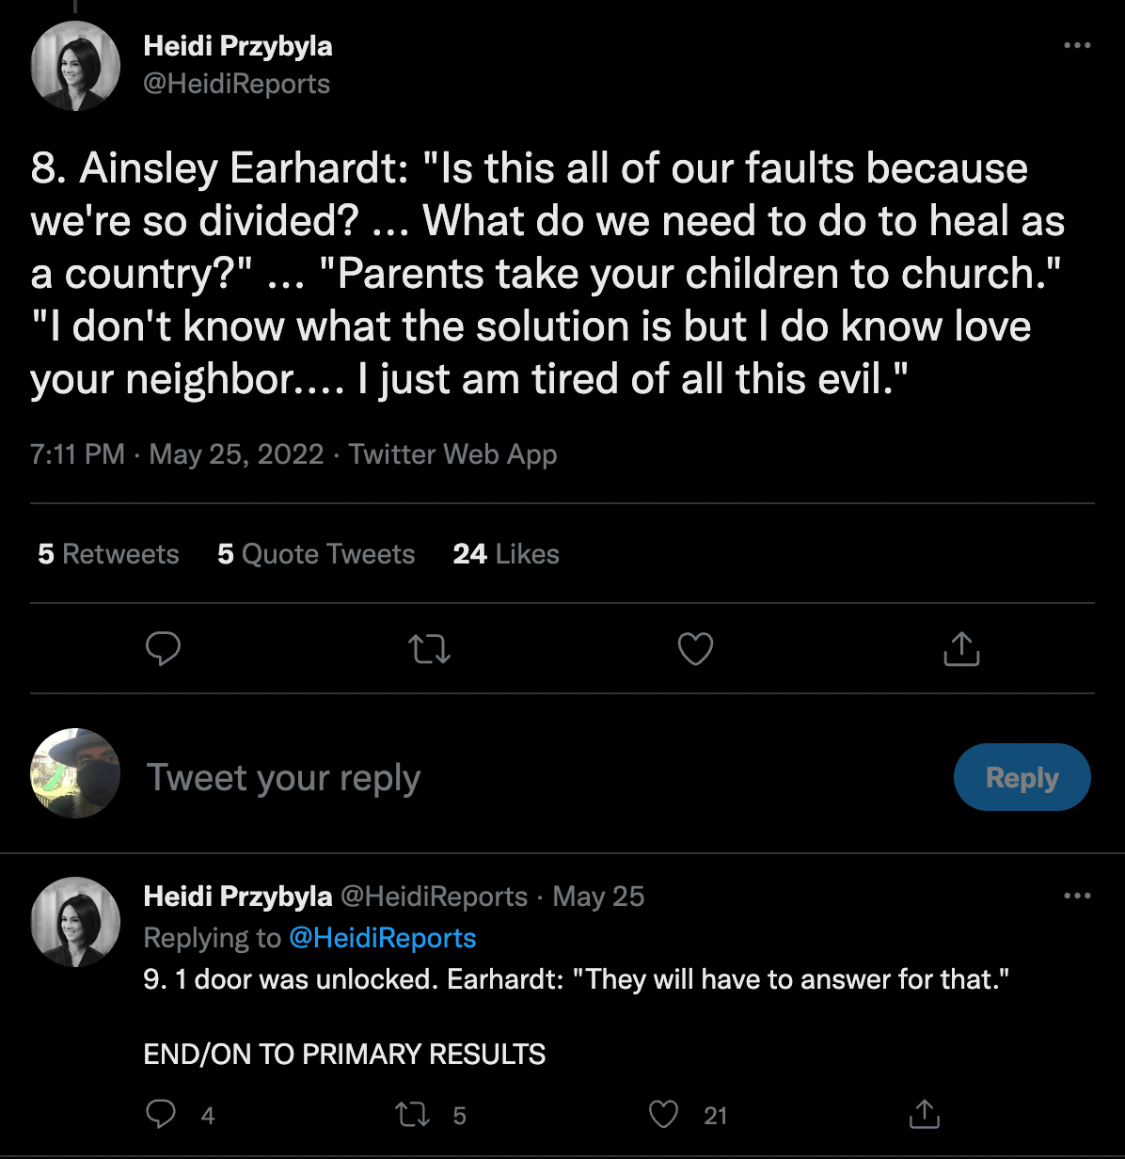Like the main tweet with heart icon
This screenshot has width=1125, height=1159.
(x=696, y=648)
